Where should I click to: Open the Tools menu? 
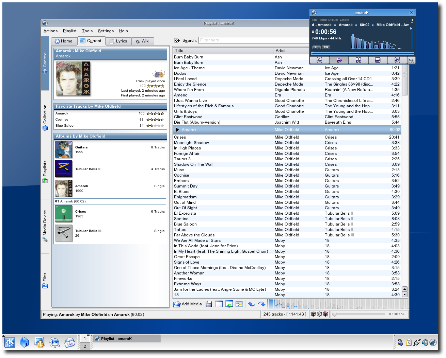(x=87, y=31)
